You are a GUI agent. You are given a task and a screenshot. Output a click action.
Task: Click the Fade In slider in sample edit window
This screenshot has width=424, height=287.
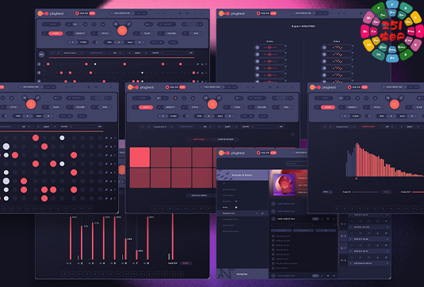[x=365, y=192]
